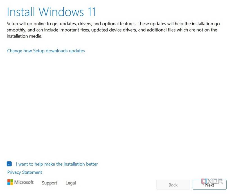
Task: Click the four-square Microsoft flag symbol
Action: 10,182
